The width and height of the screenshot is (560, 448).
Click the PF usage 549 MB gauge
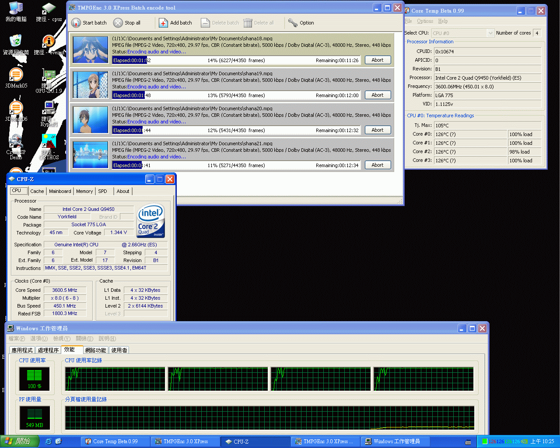[35, 417]
